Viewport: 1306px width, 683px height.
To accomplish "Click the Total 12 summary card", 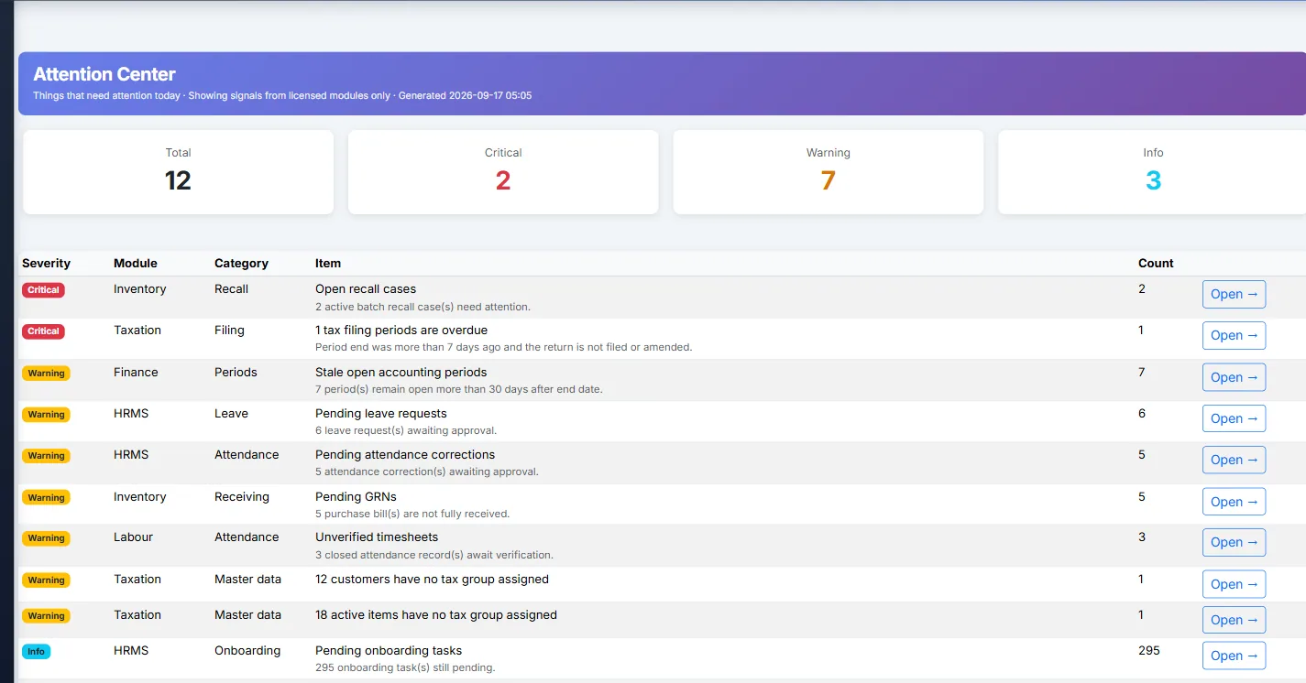I will (178, 172).
